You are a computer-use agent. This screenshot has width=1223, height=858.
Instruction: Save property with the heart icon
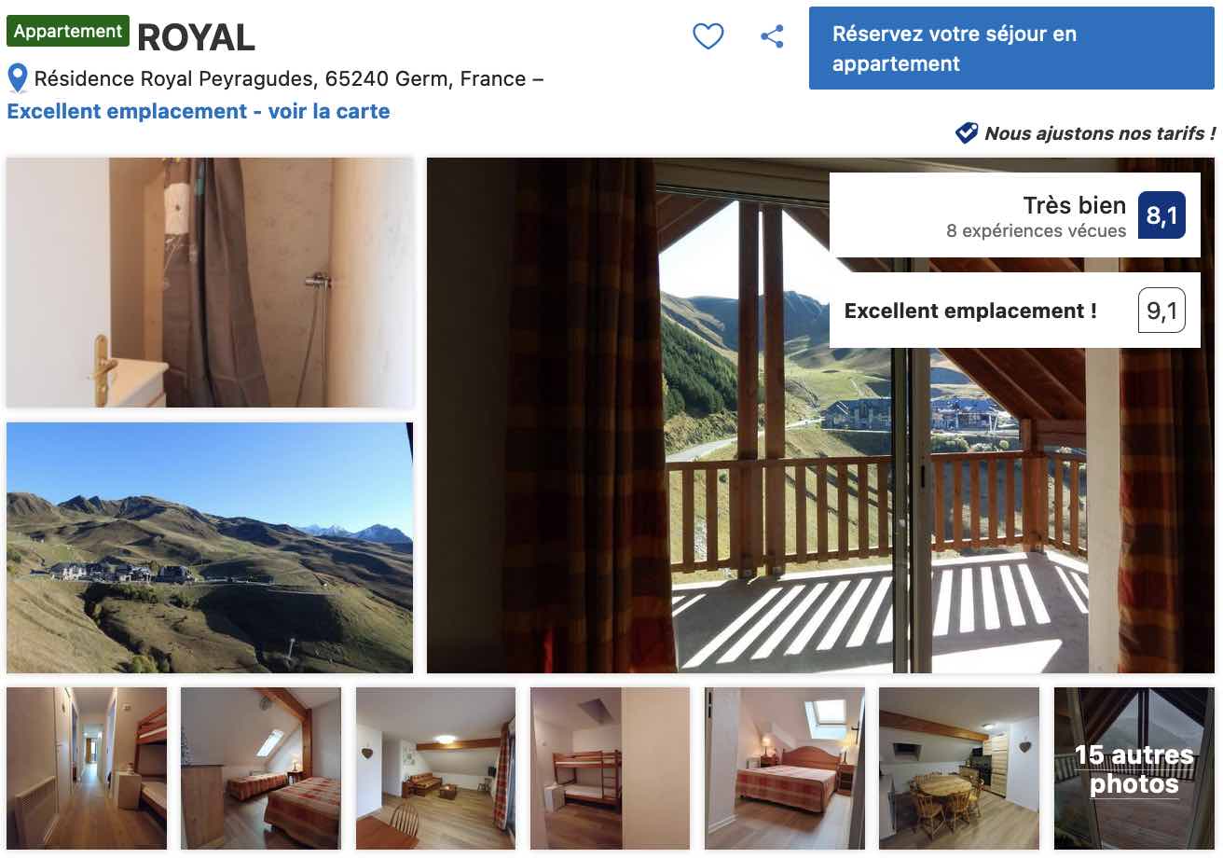pyautogui.click(x=708, y=36)
